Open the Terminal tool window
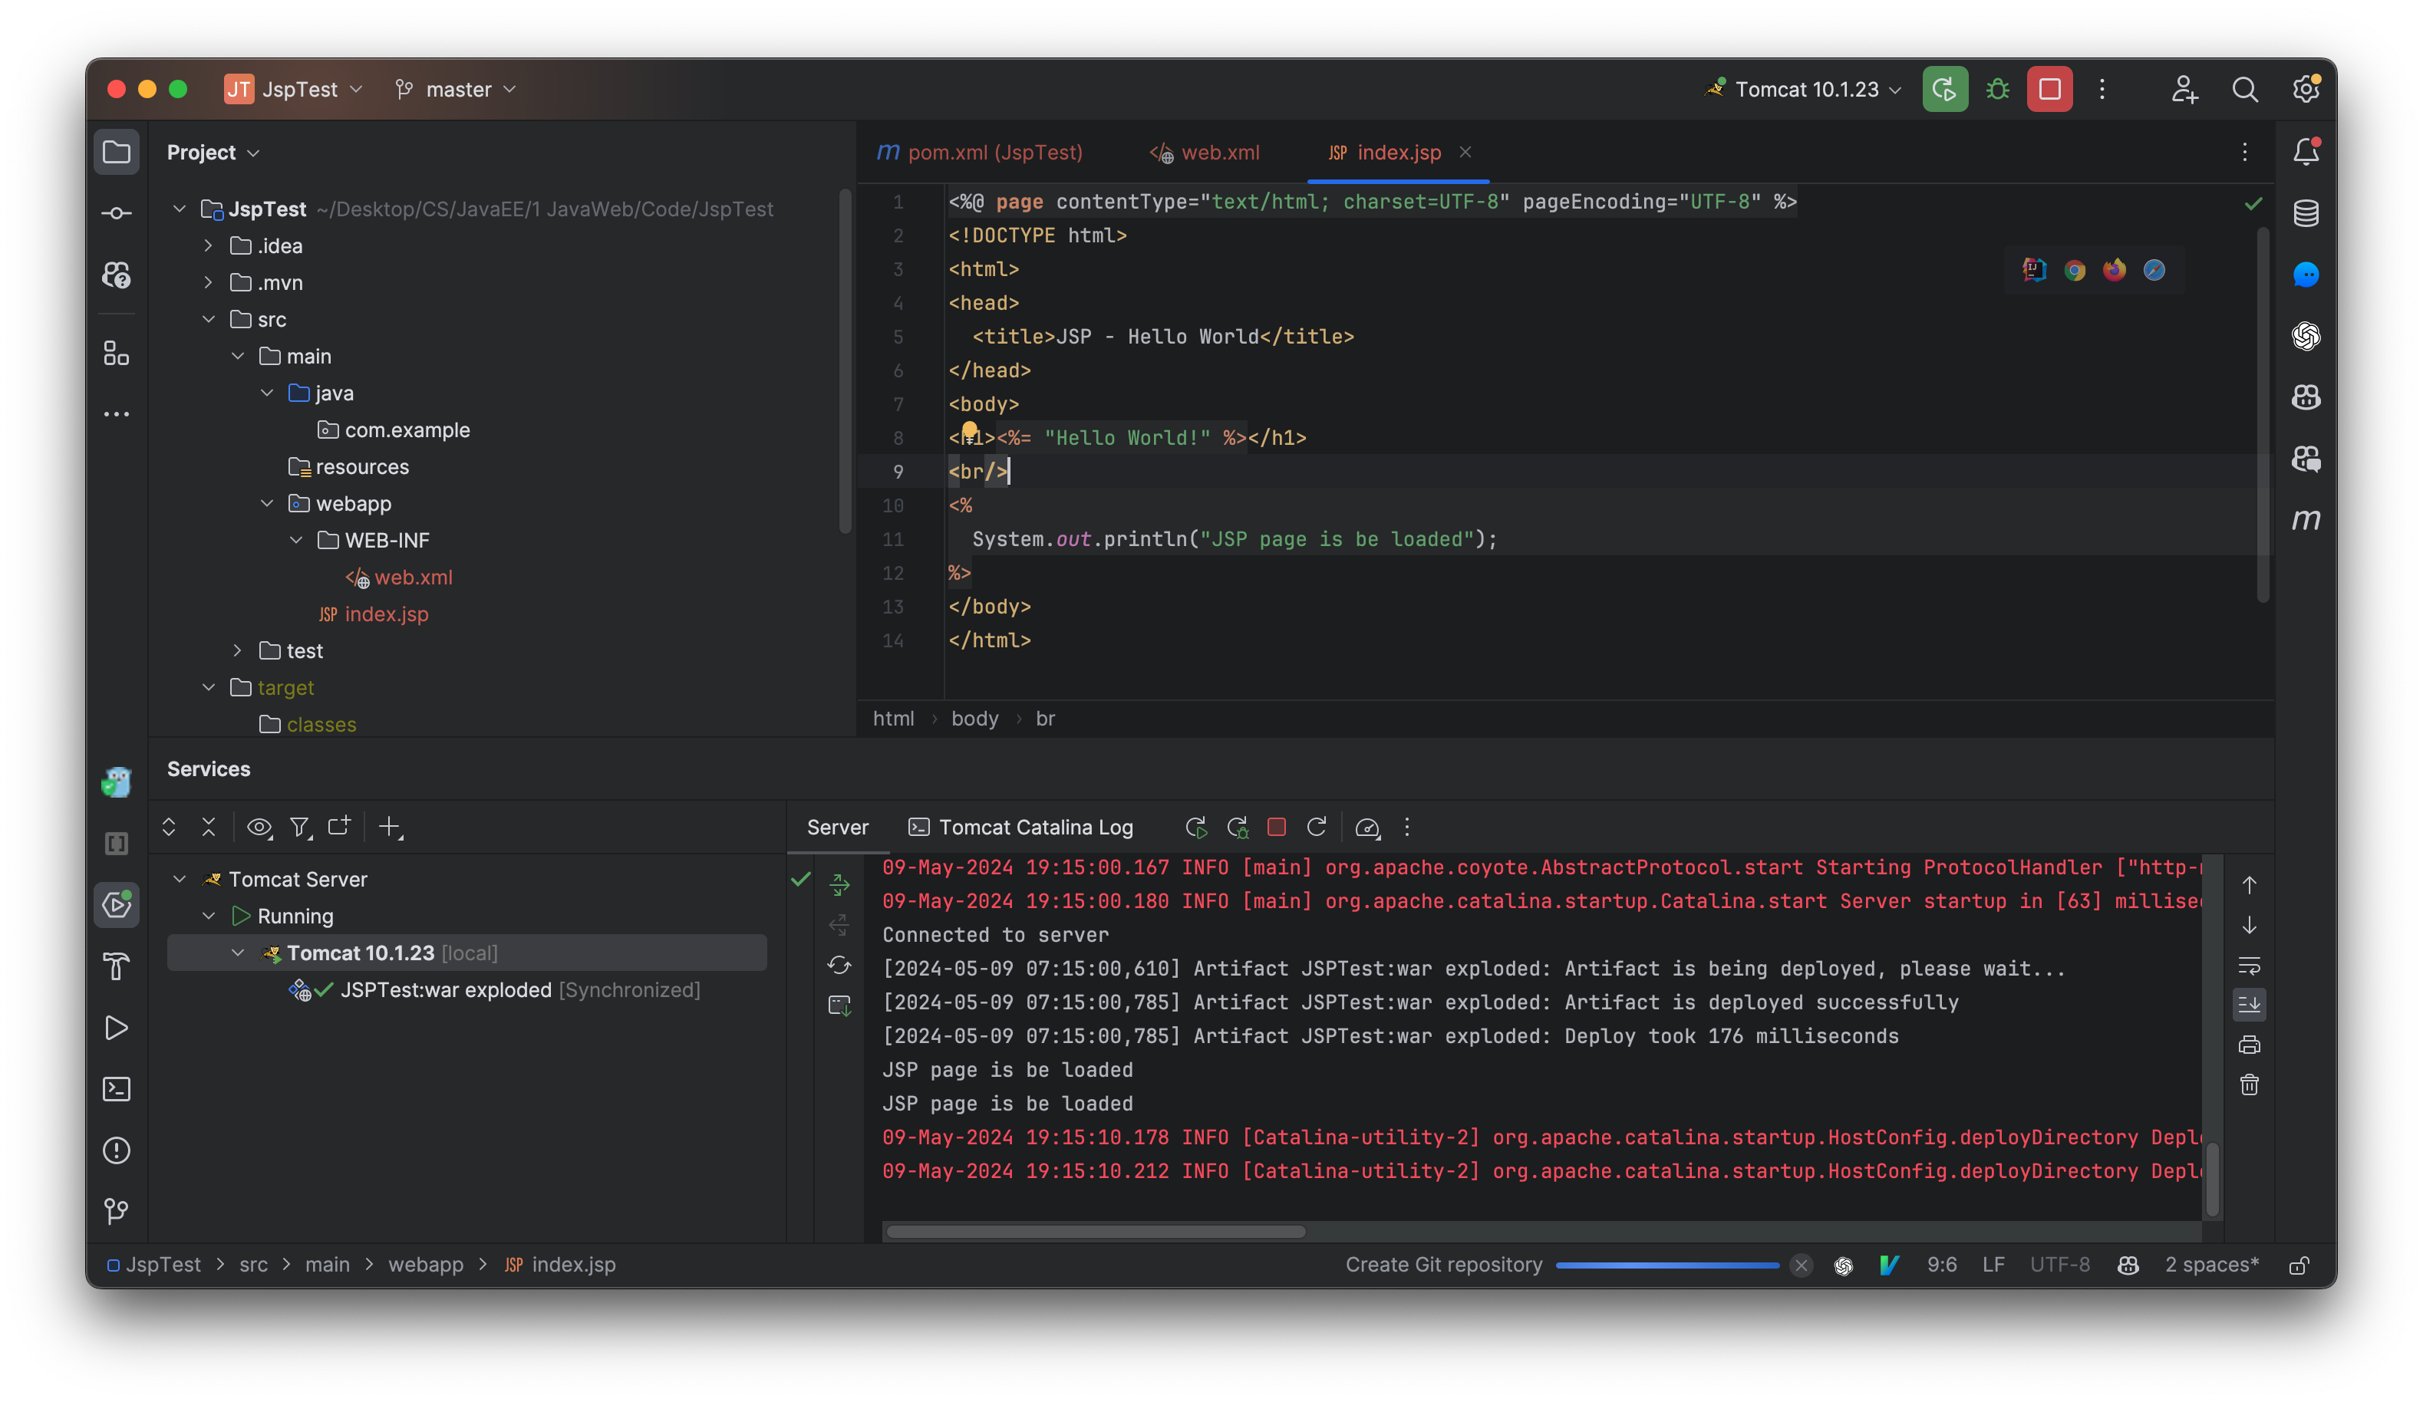The height and width of the screenshot is (1402, 2423). pos(117,1089)
